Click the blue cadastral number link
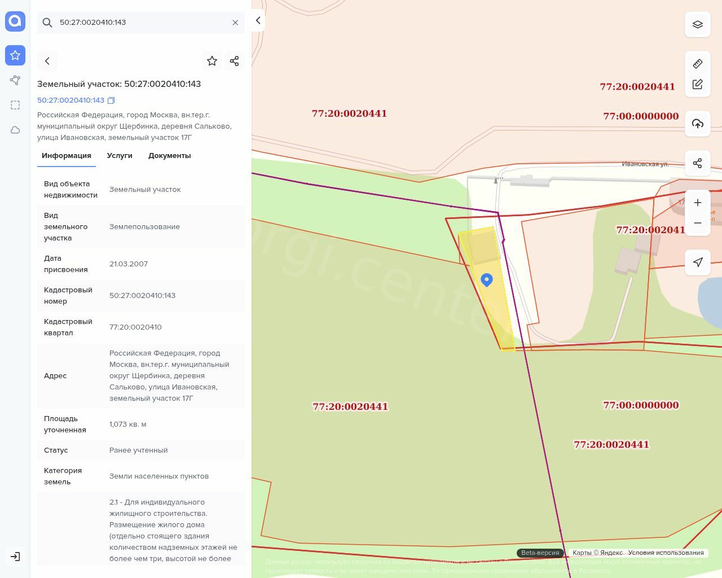The image size is (722, 578). tap(71, 100)
